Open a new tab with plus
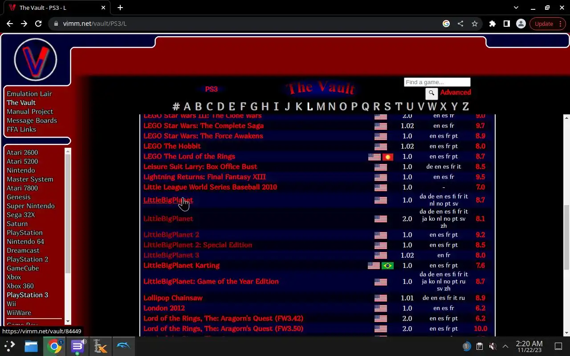Image resolution: width=570 pixels, height=356 pixels. coord(120,8)
